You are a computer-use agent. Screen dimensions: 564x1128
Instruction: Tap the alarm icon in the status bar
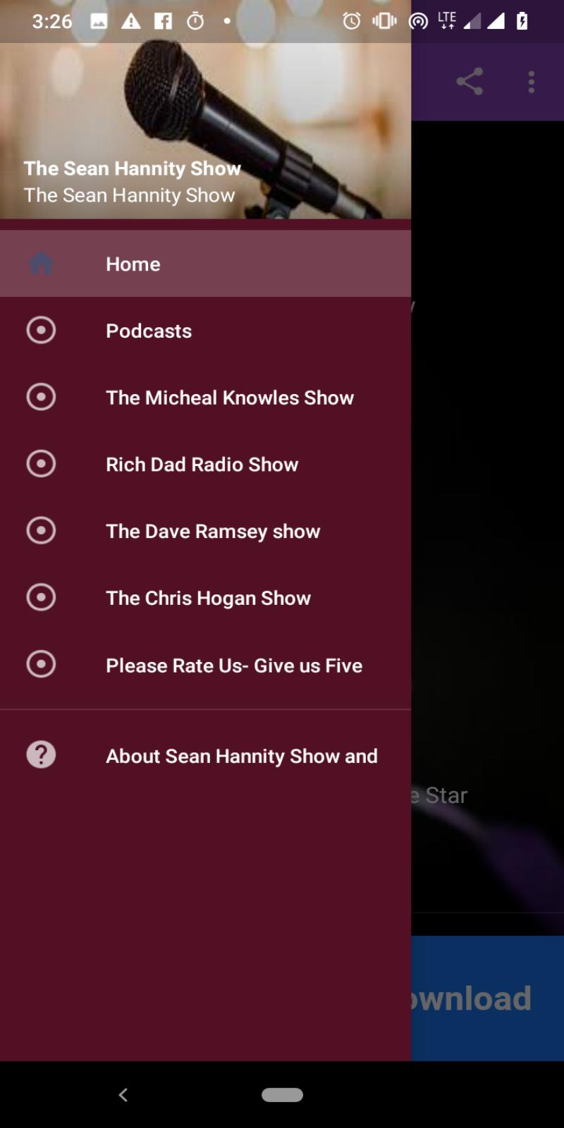click(x=351, y=21)
